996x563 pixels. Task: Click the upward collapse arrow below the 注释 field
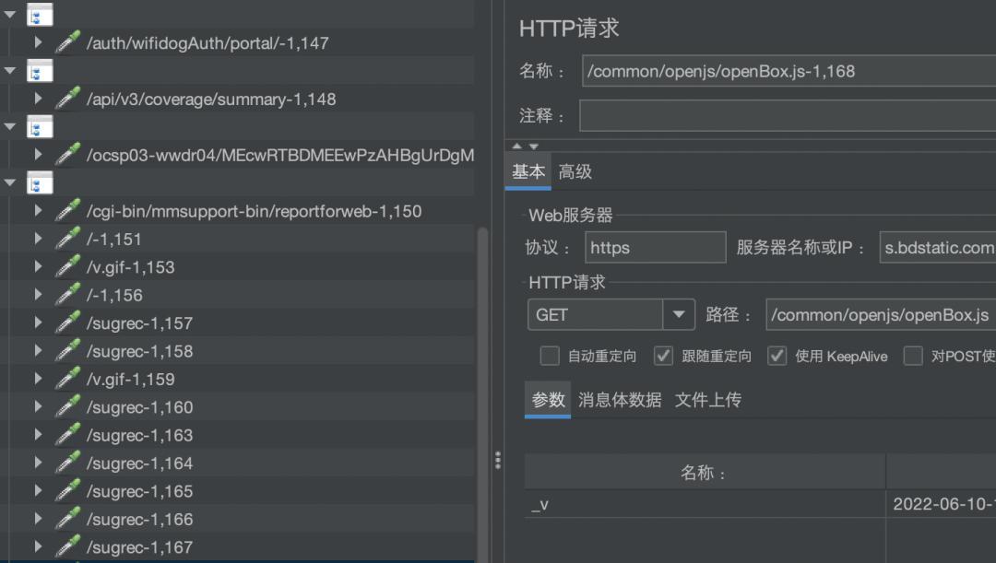point(516,144)
